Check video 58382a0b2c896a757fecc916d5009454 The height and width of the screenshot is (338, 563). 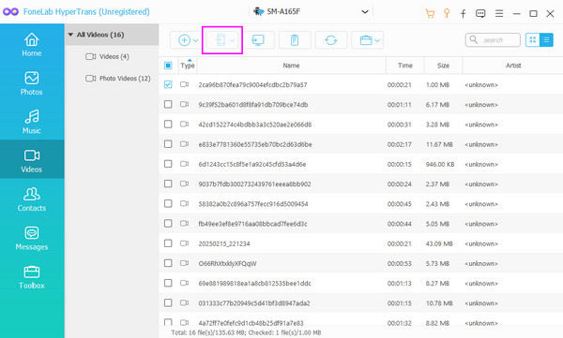point(168,203)
